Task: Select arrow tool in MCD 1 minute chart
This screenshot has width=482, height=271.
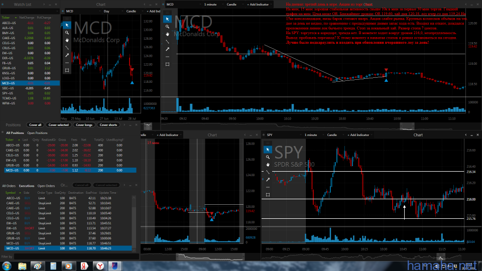Action: 167,49
